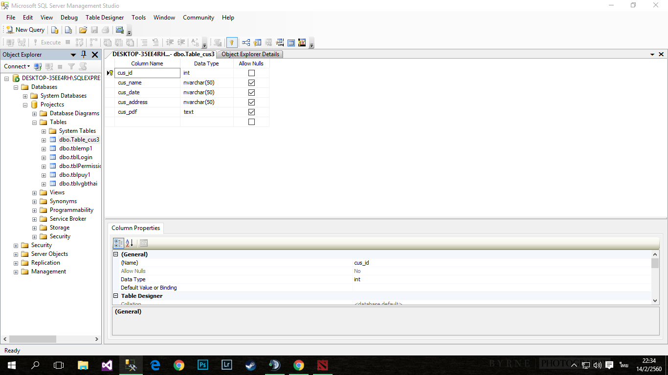Open Lightroom from the taskbar

(227, 365)
